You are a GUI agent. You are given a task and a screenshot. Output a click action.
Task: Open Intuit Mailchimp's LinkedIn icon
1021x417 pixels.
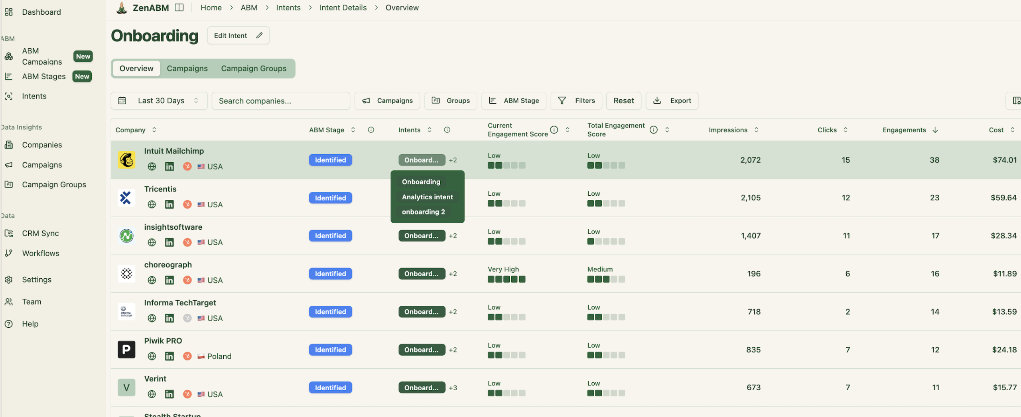pyautogui.click(x=169, y=167)
